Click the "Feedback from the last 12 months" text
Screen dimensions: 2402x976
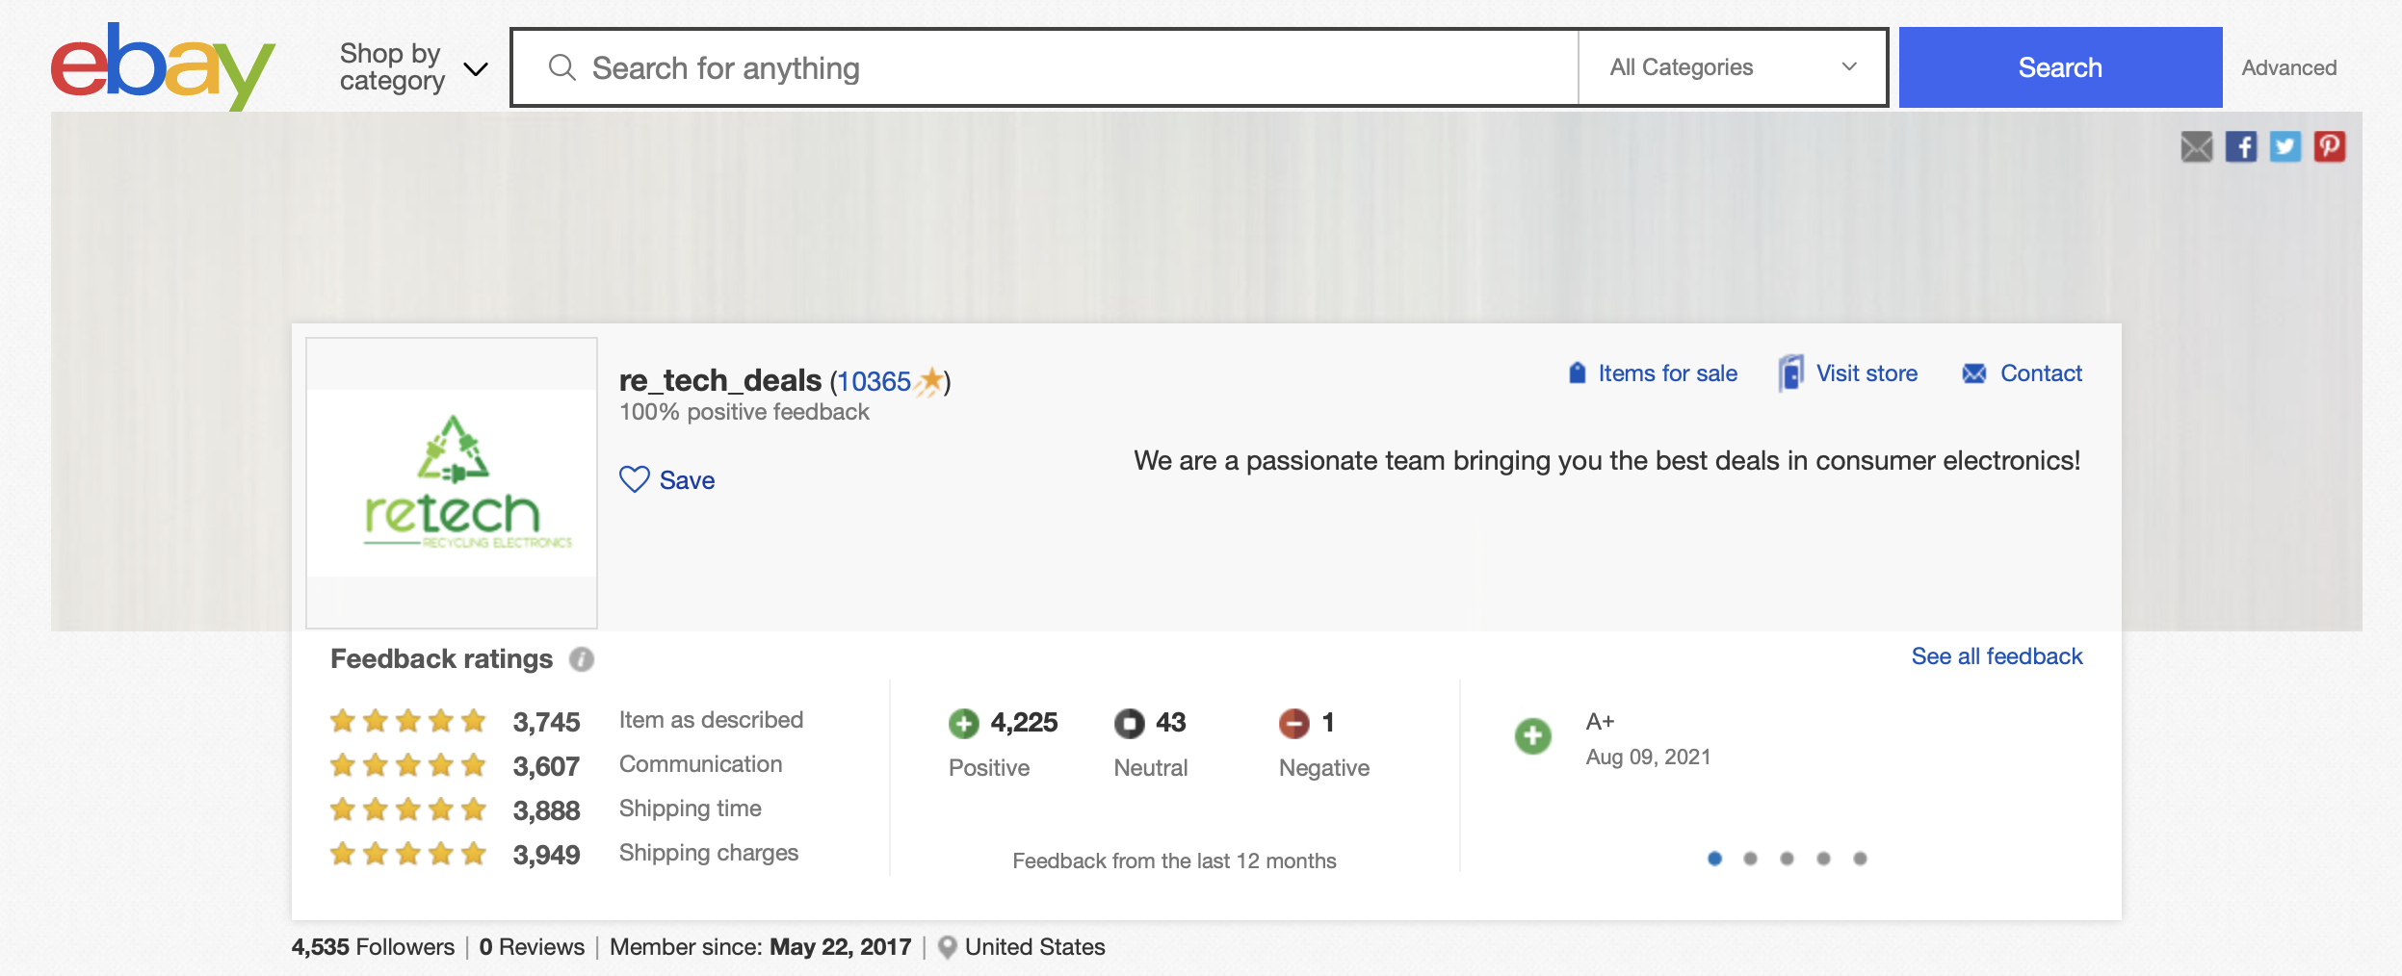tap(1174, 861)
